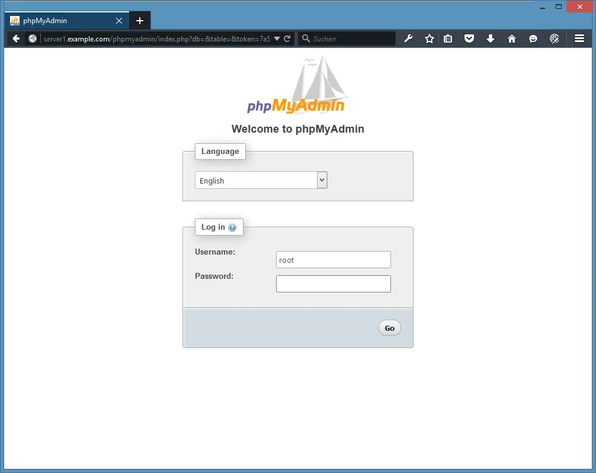Viewport: 596px width, 473px height.
Task: Click the Username field containing root
Action: pos(334,259)
